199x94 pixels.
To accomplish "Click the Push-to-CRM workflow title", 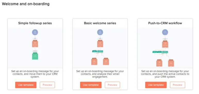I will [x=165, y=23].
